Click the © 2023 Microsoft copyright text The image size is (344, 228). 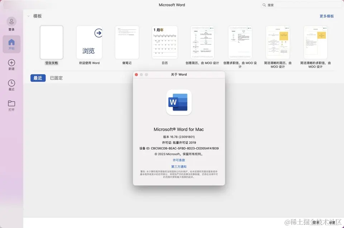click(x=179, y=154)
